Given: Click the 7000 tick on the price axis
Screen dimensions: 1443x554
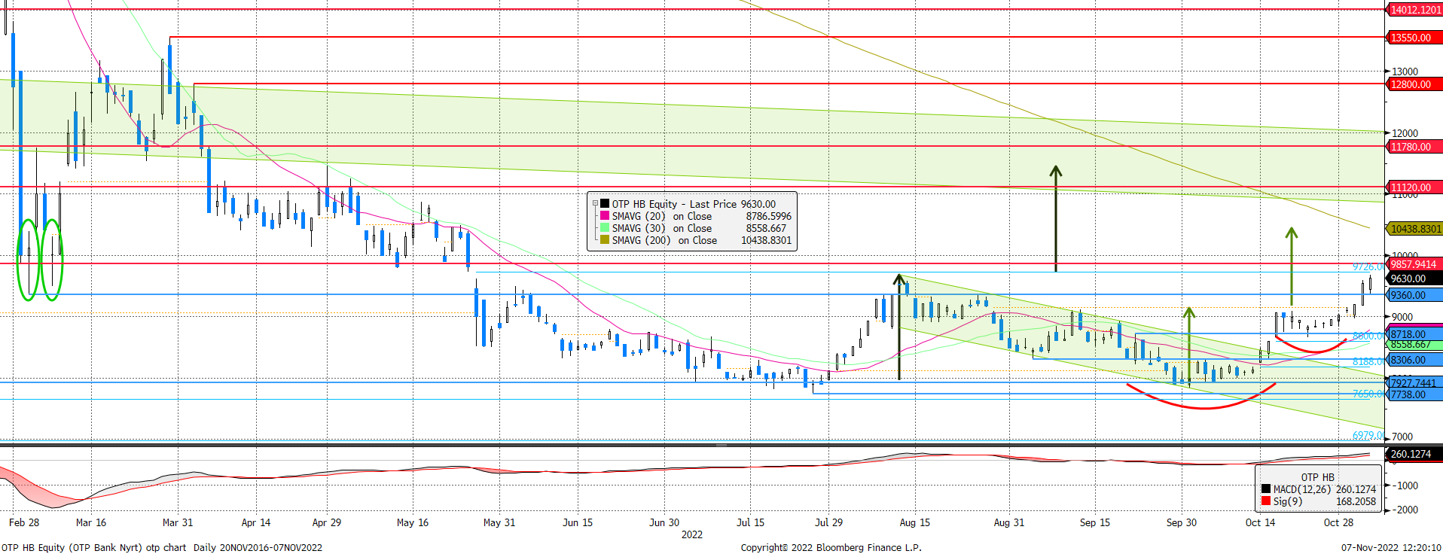Looking at the screenshot, I should [1402, 437].
